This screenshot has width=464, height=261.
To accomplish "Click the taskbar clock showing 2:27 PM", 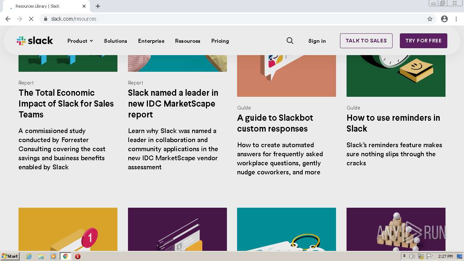I will [x=445, y=256].
